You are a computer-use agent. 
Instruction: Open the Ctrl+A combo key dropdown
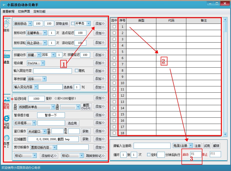[x=43, y=63]
